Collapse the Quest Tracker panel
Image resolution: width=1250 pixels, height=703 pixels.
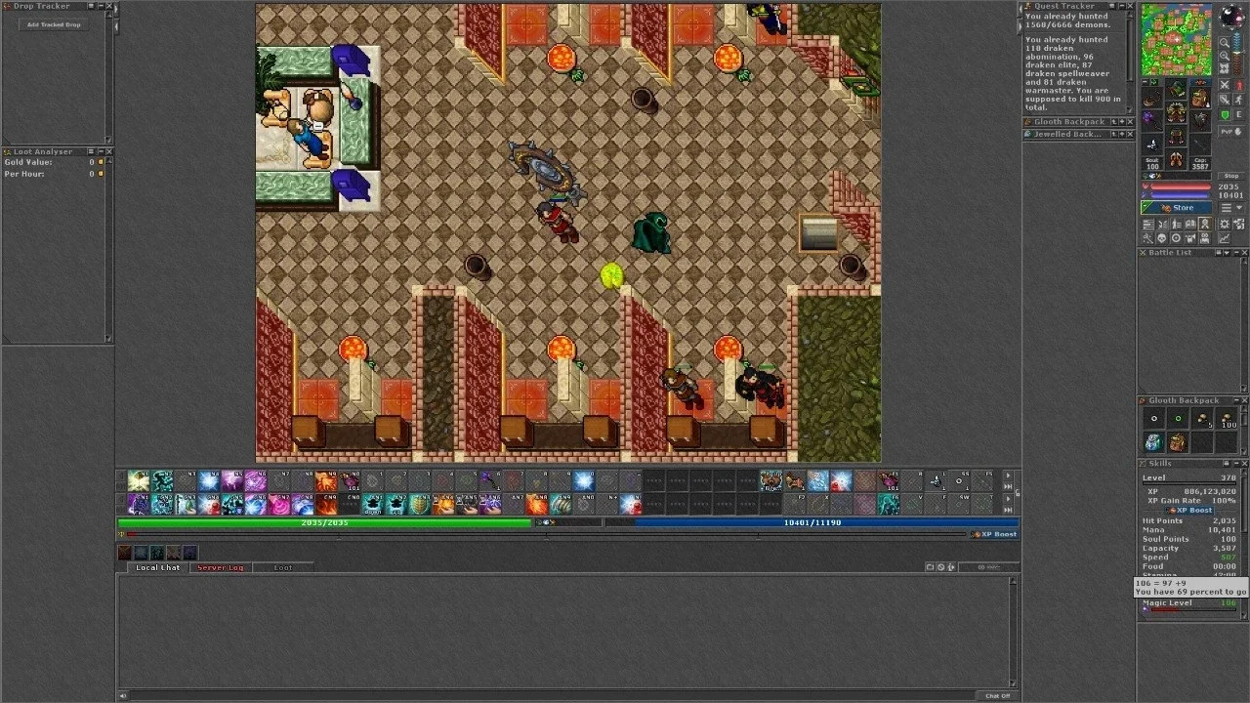point(1122,6)
